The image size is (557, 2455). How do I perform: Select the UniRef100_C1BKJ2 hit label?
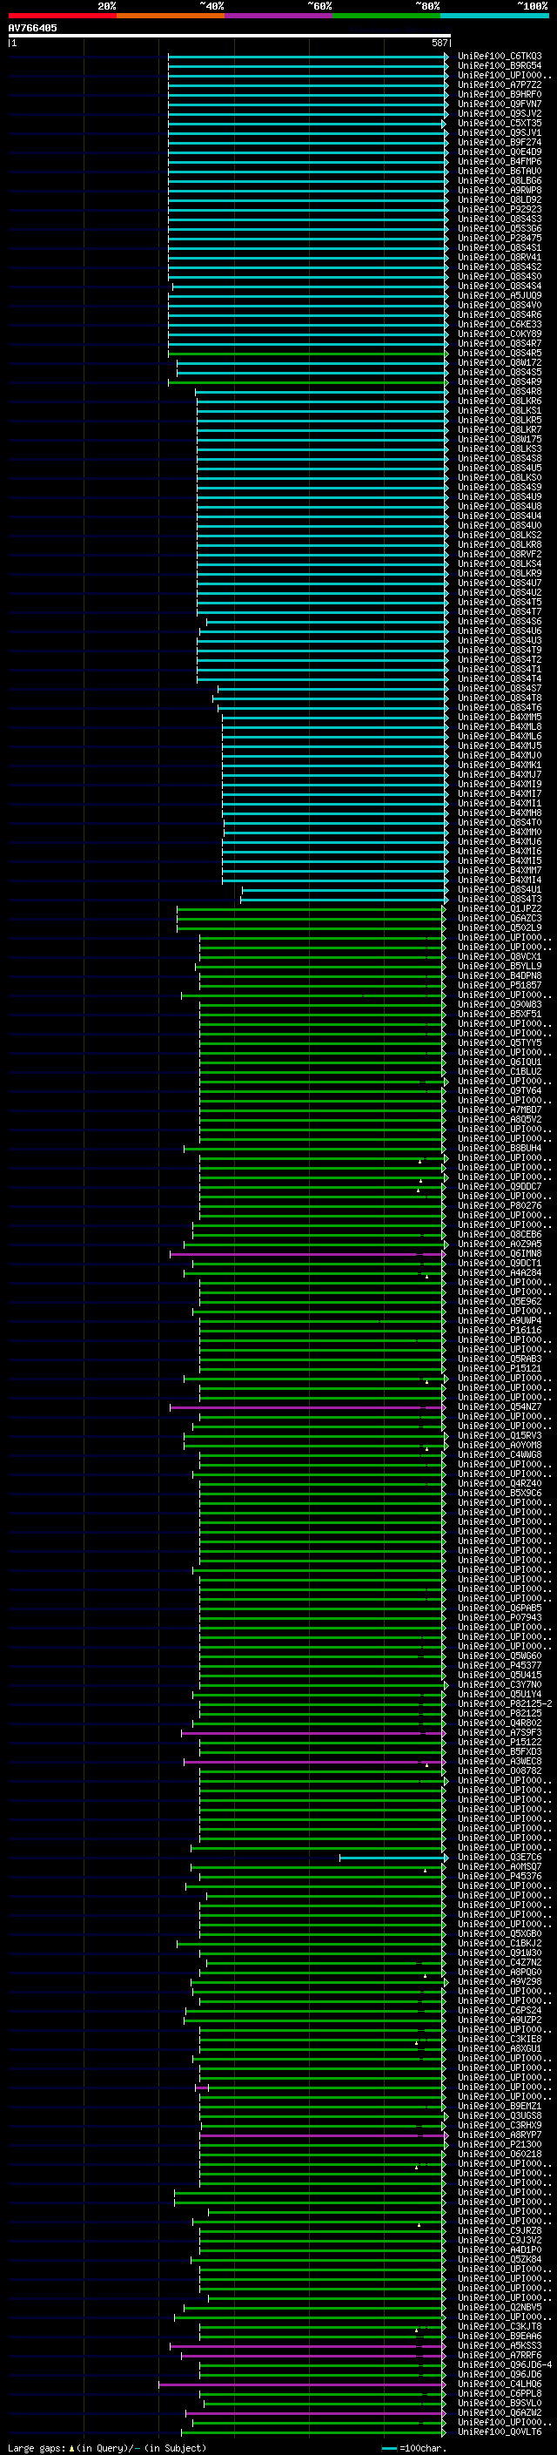coord(500,1942)
